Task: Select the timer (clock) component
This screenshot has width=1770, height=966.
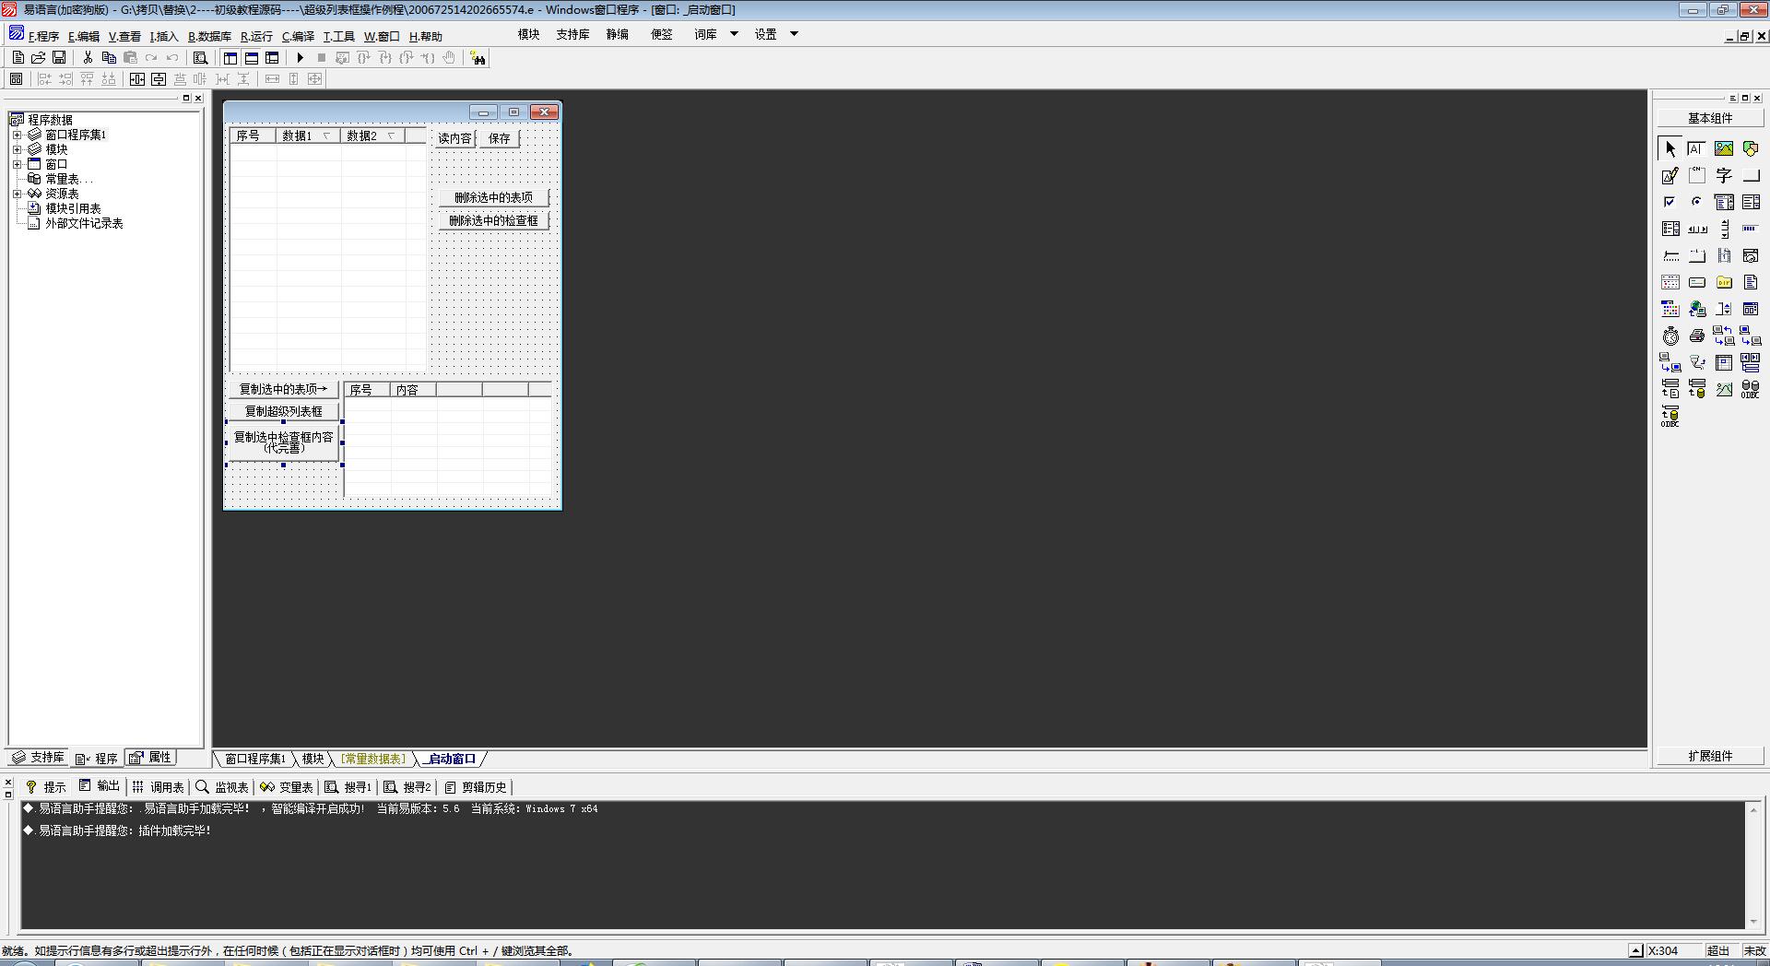Action: (x=1670, y=336)
